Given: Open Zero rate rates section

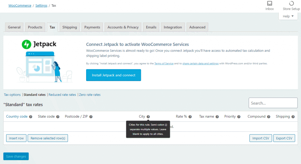Looking at the screenshot, I should click(90, 95).
